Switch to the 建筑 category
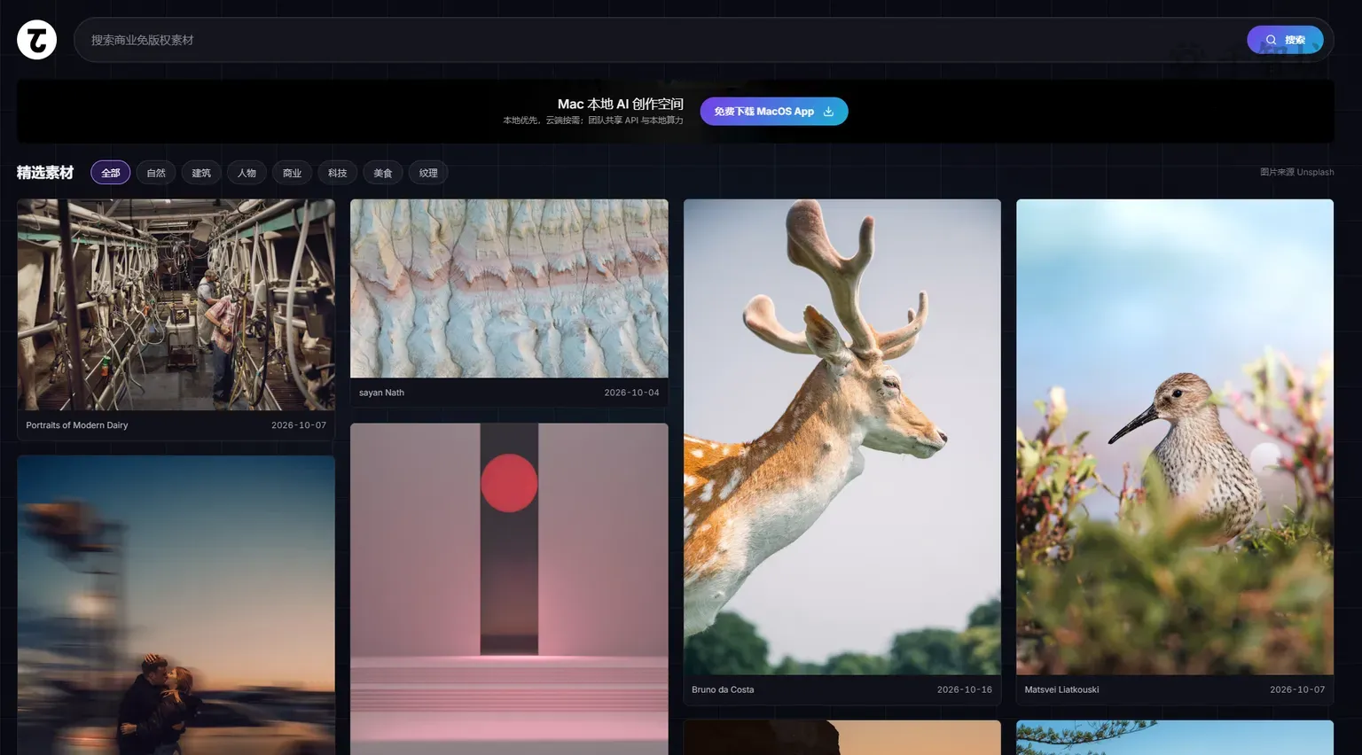 201,173
